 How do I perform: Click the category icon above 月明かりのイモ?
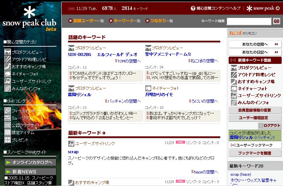[148, 88]
